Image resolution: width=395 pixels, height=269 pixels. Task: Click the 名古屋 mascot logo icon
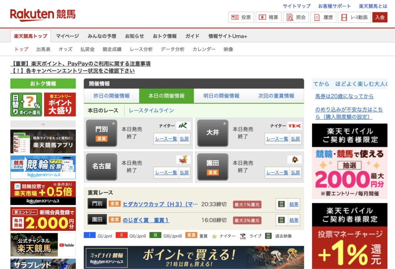click(183, 159)
